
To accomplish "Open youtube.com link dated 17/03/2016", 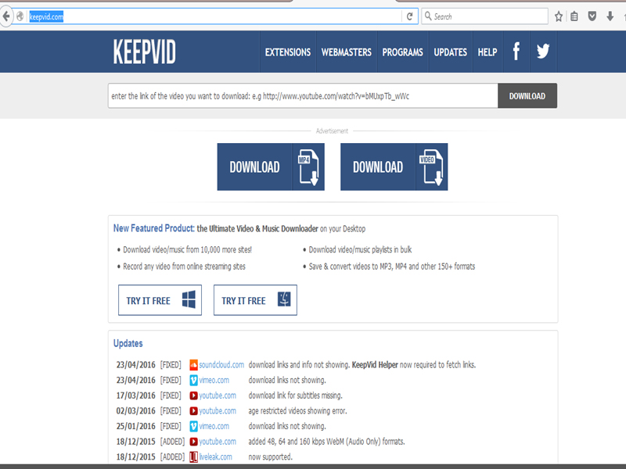I will (218, 396).
